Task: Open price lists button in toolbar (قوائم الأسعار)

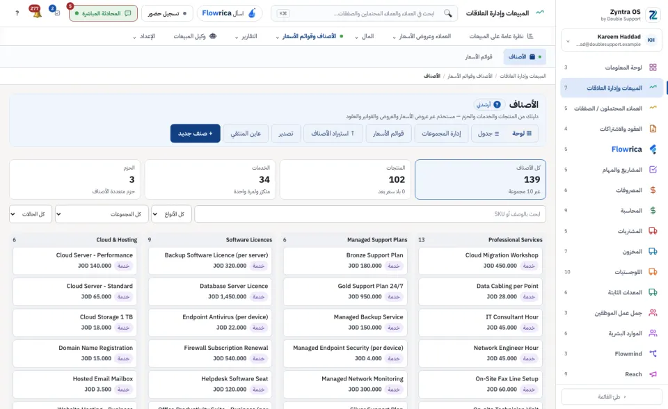Action: 388,134
